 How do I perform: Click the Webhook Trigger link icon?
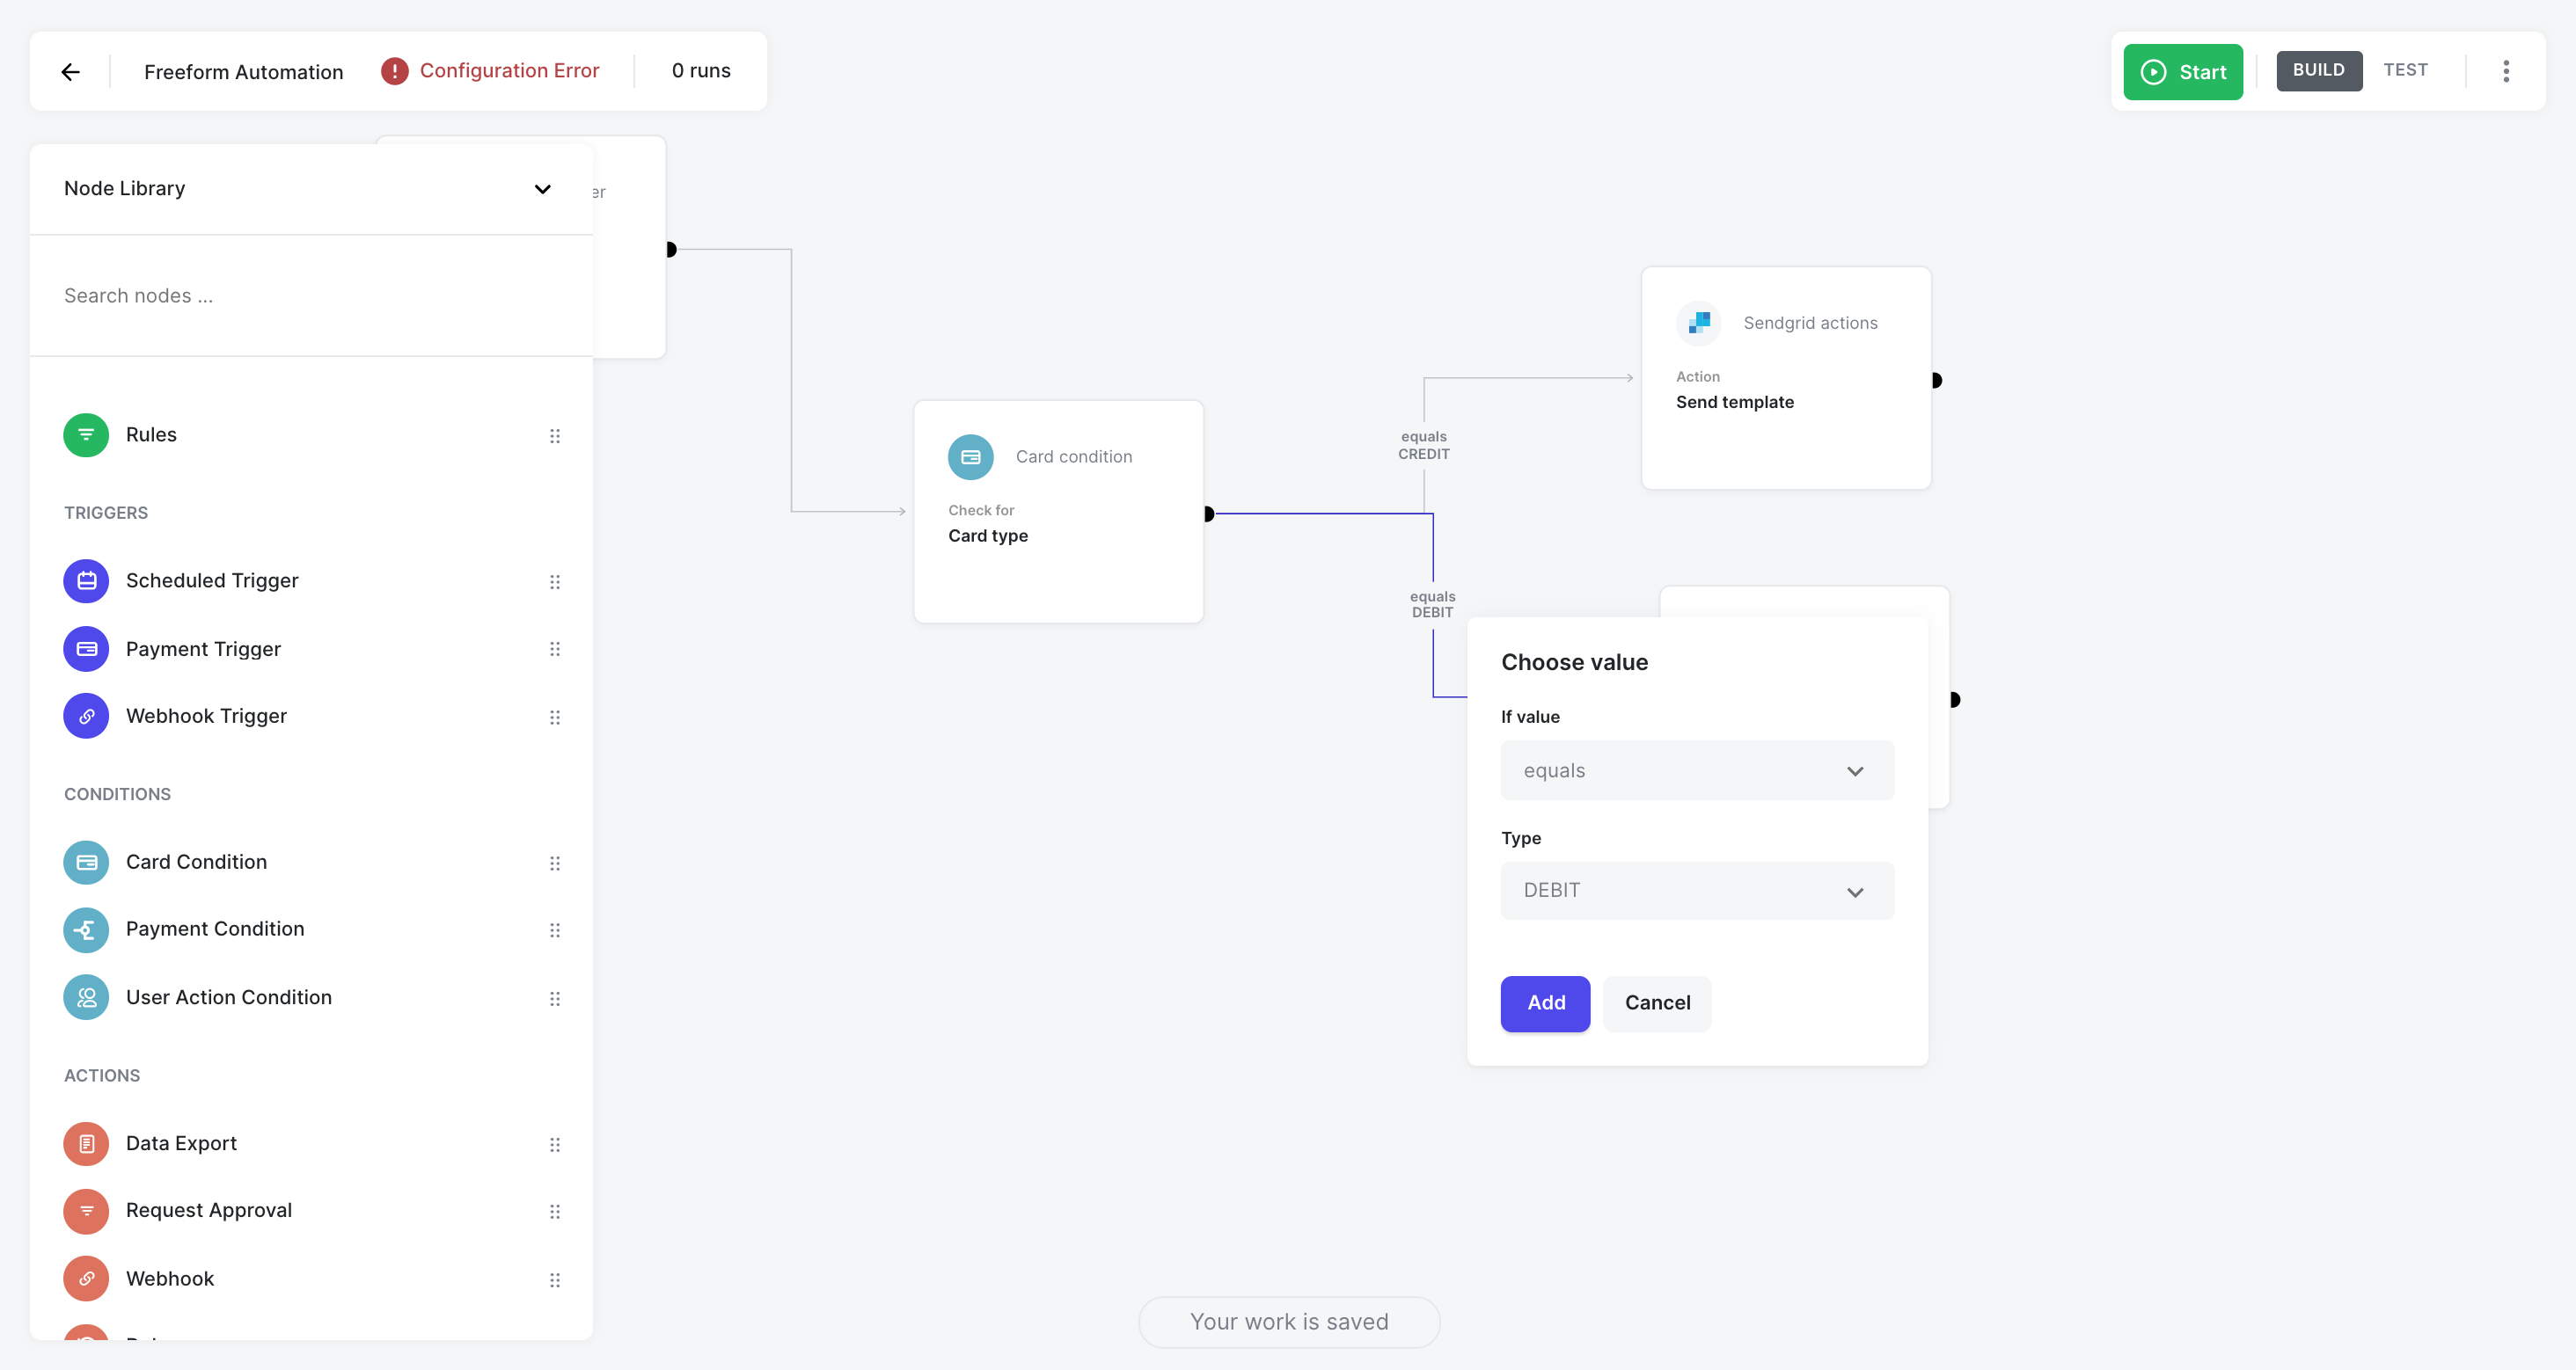coord(87,717)
